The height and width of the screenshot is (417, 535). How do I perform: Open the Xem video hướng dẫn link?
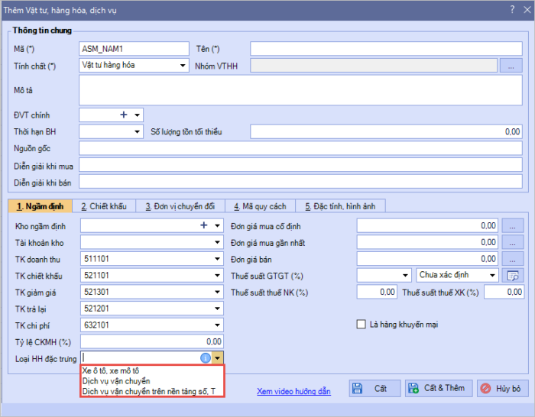pyautogui.click(x=293, y=391)
